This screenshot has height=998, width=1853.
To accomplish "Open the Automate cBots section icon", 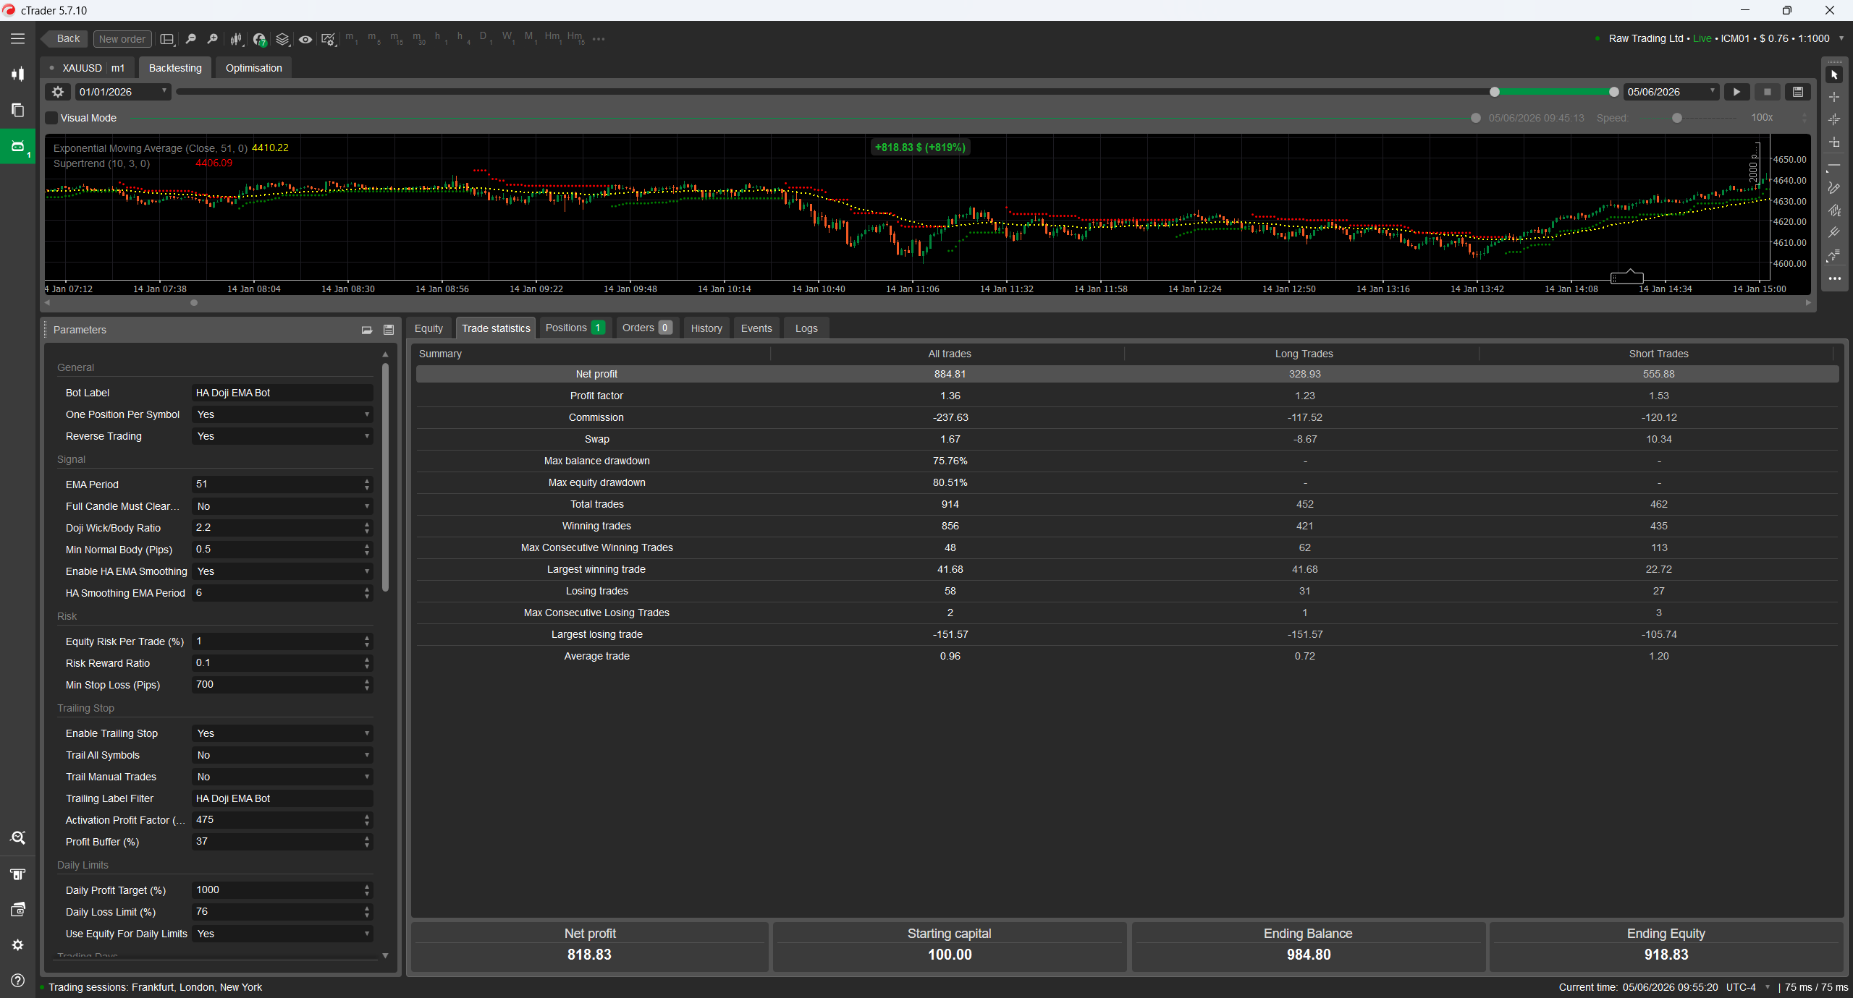I will click(17, 147).
